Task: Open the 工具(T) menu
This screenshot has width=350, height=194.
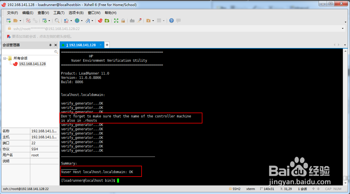Action: point(59,13)
